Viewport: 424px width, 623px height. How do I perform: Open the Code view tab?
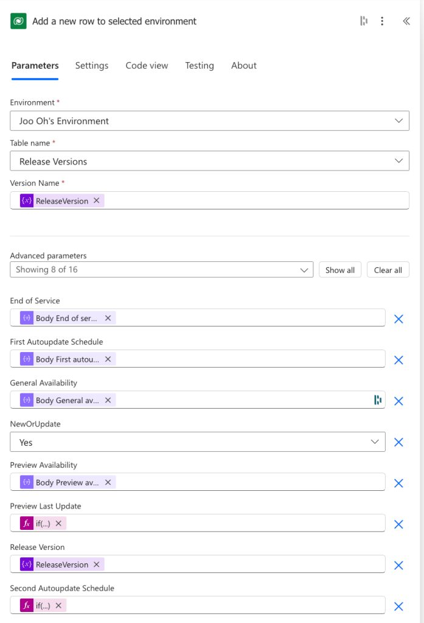(147, 66)
